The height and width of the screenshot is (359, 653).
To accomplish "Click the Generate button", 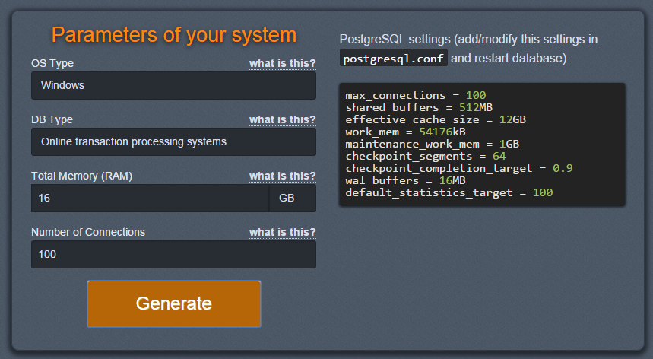I will click(173, 303).
